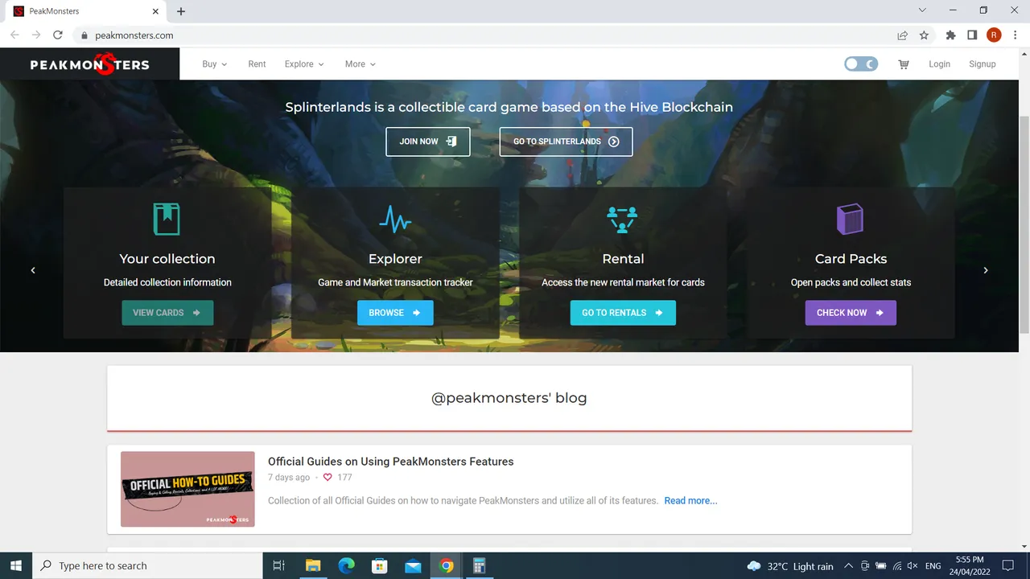Expand the Buy dropdown menu
The image size is (1030, 579).
pyautogui.click(x=215, y=64)
